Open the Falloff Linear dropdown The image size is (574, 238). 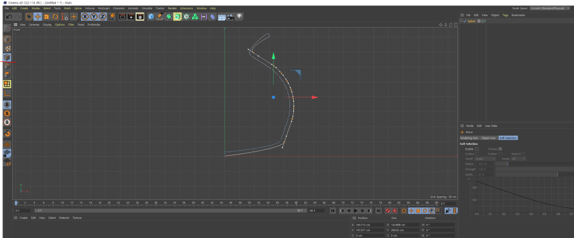tap(485, 158)
